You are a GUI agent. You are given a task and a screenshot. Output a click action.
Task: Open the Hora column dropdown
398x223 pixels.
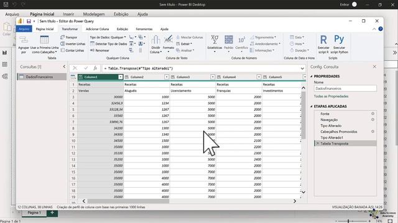tap(297, 44)
